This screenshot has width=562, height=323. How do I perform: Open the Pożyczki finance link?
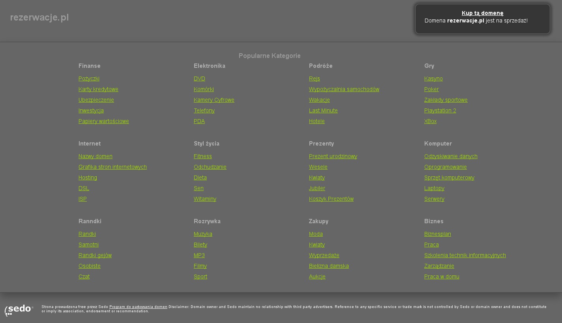(x=89, y=78)
